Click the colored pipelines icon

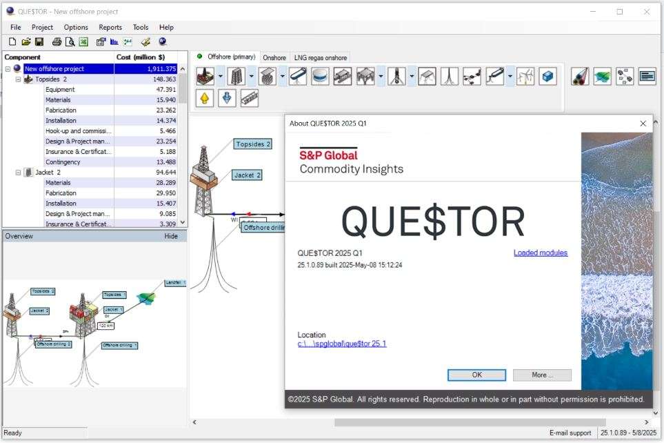point(581,76)
